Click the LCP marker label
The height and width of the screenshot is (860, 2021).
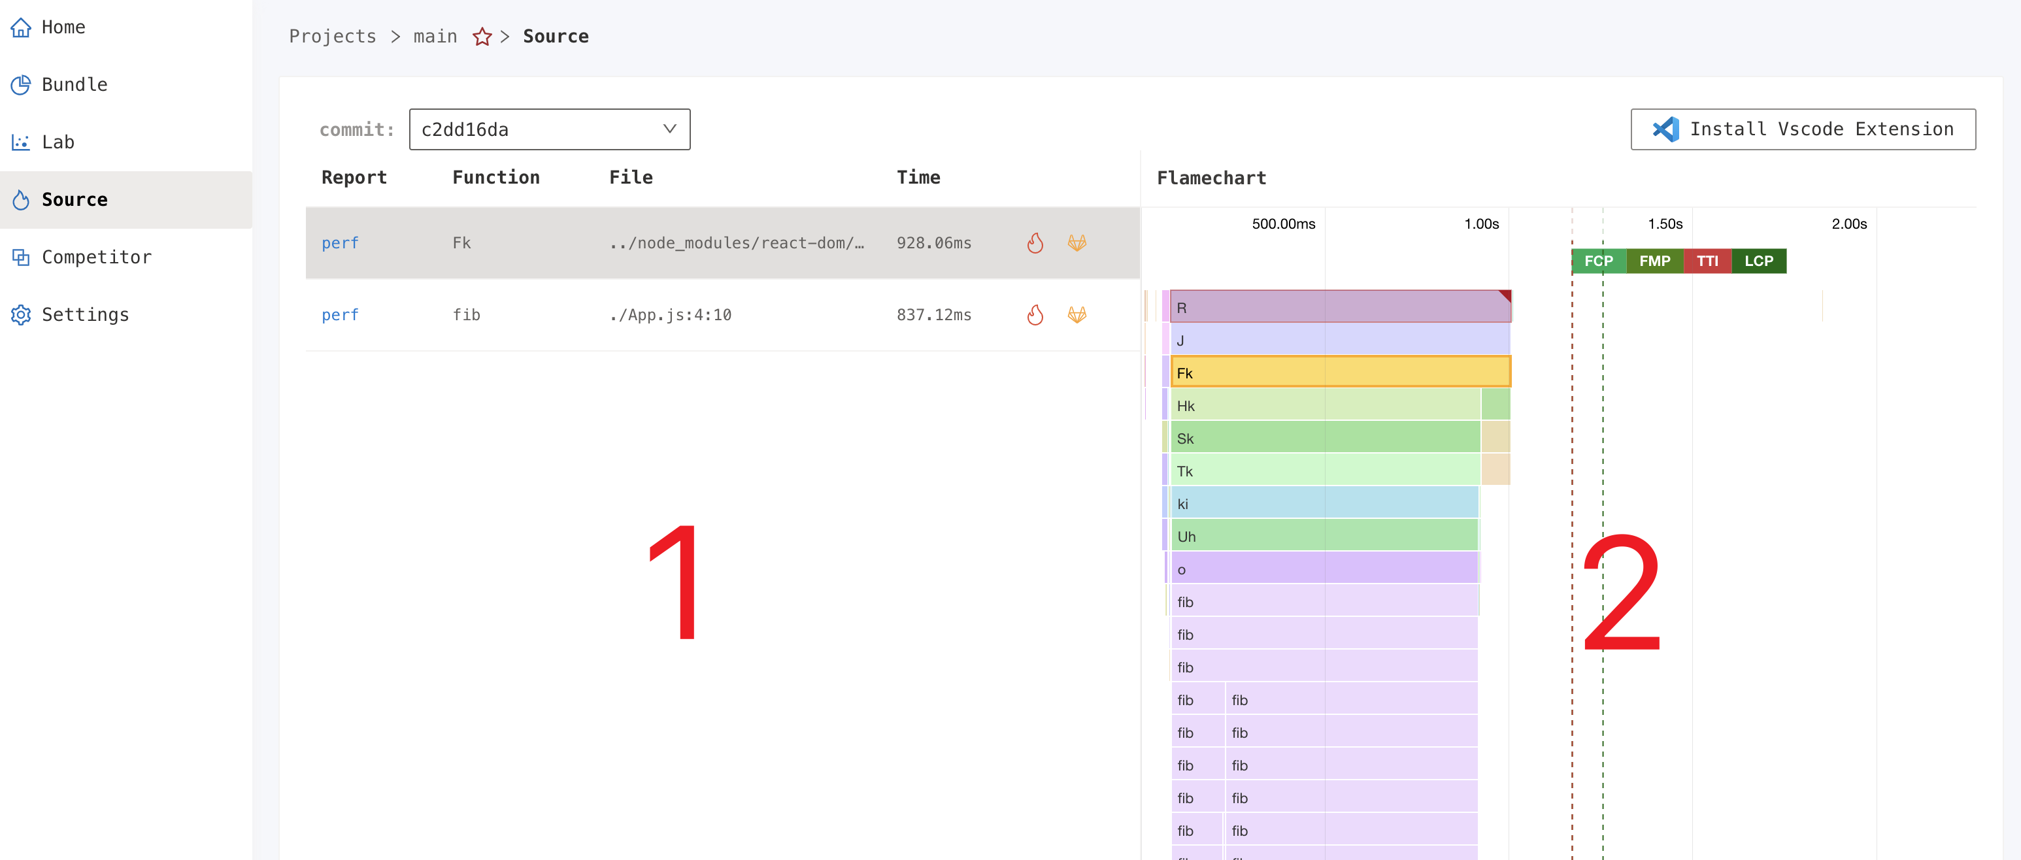[x=1758, y=261]
